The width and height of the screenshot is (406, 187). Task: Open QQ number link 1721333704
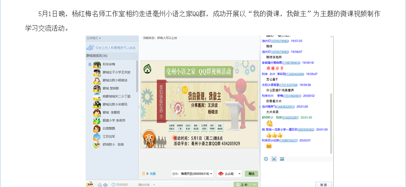(x=288, y=85)
